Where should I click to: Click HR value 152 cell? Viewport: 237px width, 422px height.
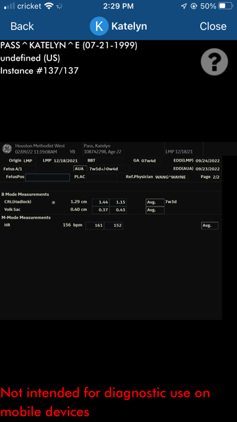pos(113,226)
